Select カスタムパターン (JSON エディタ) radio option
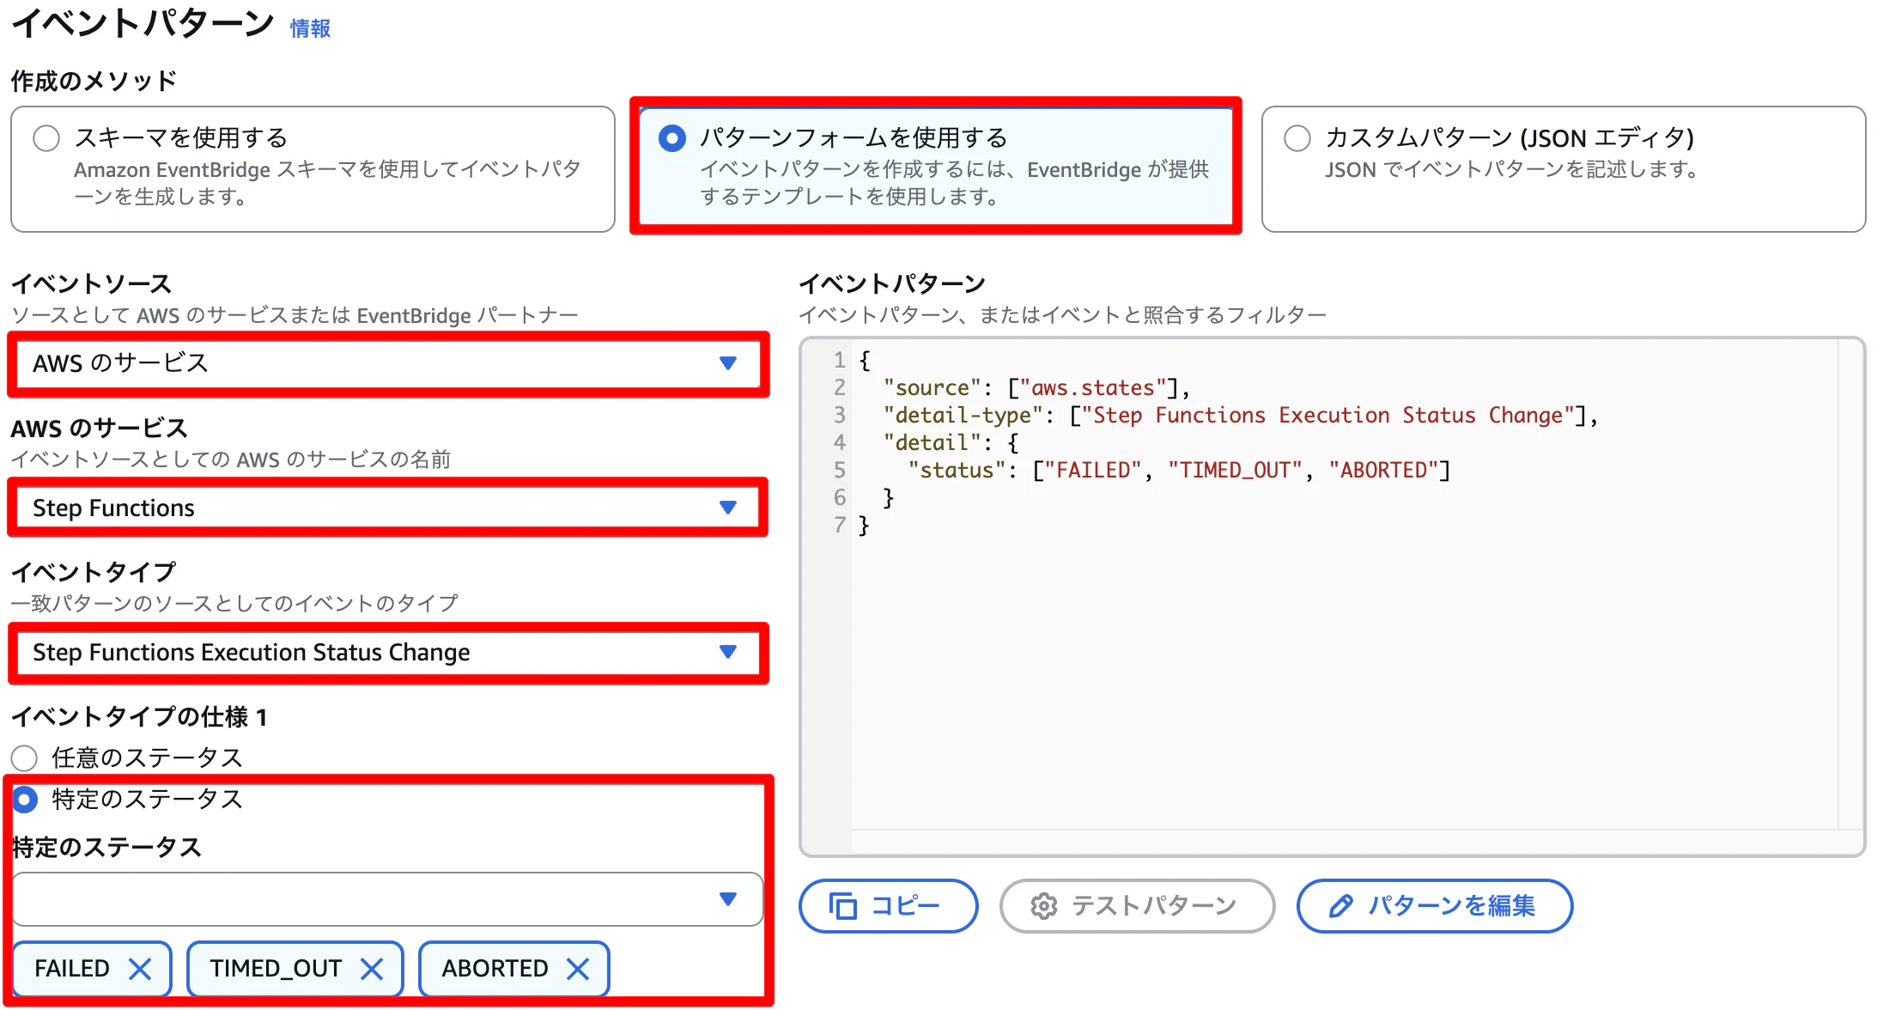Screen dimensions: 1877x1010 pyautogui.click(x=1297, y=138)
